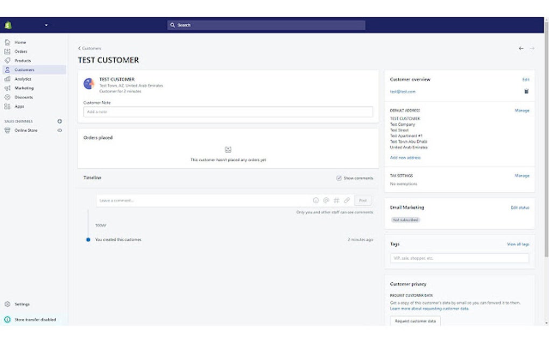The width and height of the screenshot is (549, 343).
Task: Open Orders from the sidebar
Action: (x=20, y=51)
